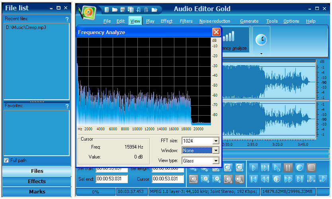Click the Sel end time field
This screenshot has height=199, width=332.
(112, 179)
